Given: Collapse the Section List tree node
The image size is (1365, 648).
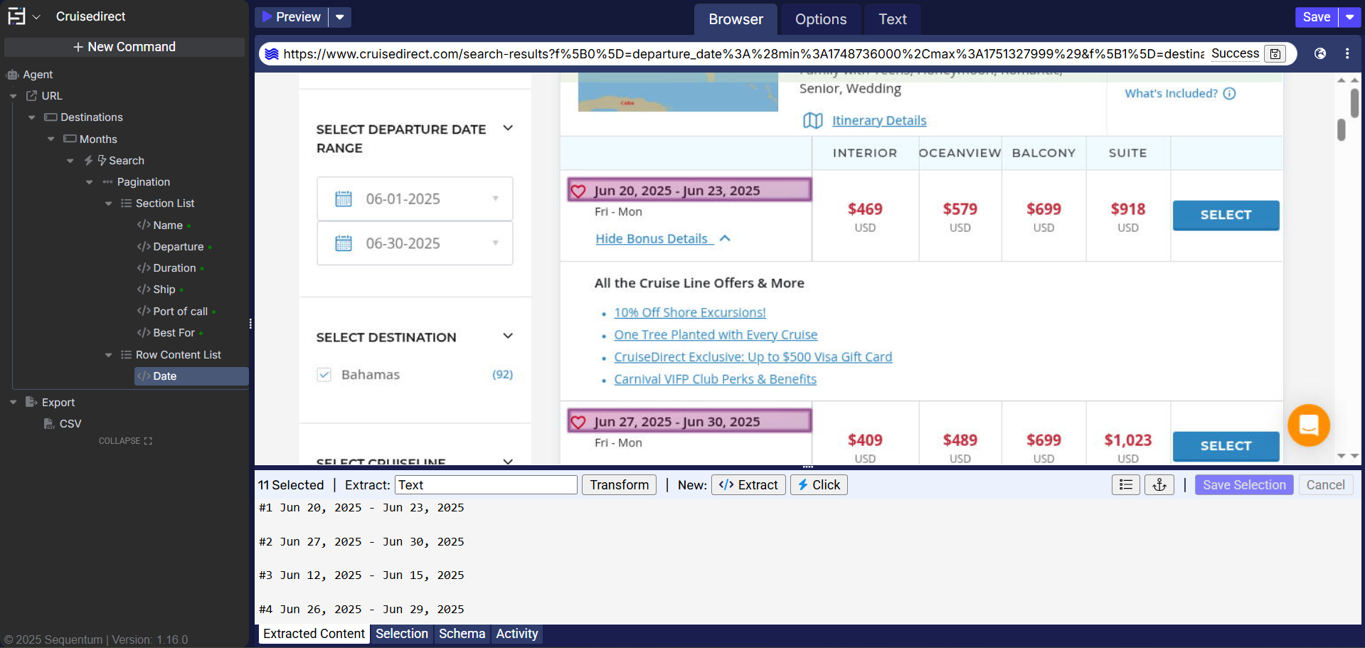Looking at the screenshot, I should tap(108, 203).
